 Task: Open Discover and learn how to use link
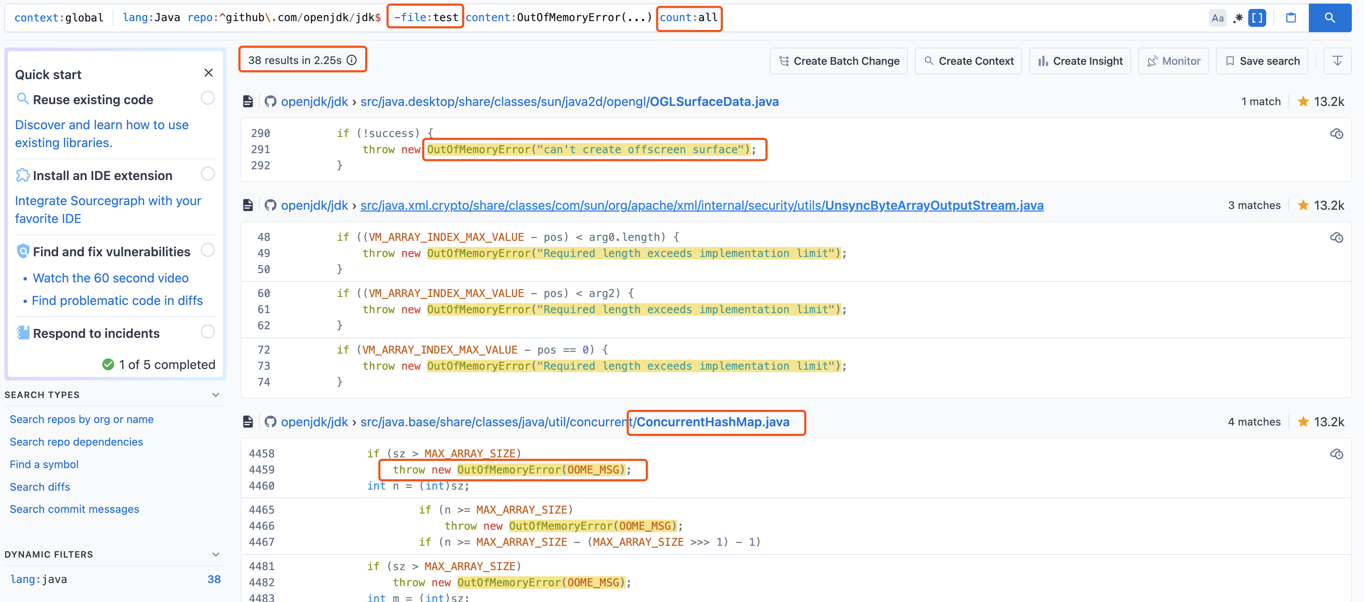tap(102, 134)
